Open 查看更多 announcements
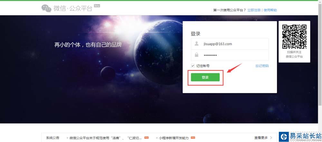 point(261,138)
